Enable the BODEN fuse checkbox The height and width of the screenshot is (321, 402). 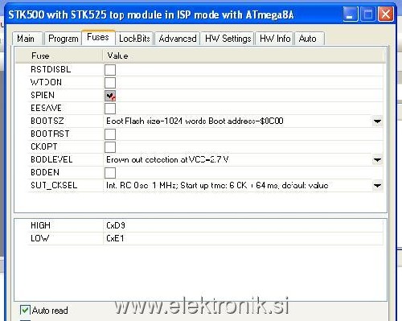pos(110,173)
